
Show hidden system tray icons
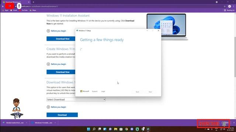(x=205, y=129)
